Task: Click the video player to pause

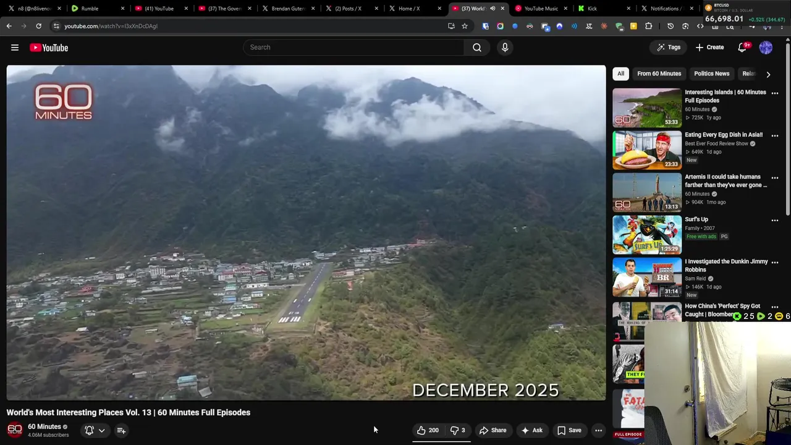Action: 306,232
